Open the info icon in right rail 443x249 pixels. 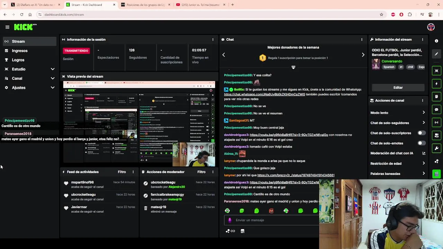436,41
